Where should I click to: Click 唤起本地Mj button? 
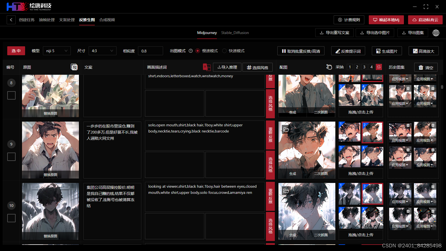[386, 20]
